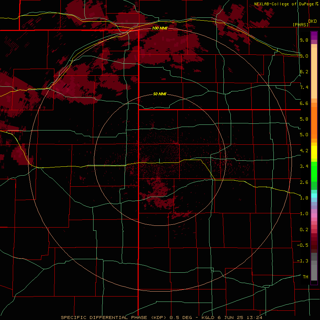Pick the cyan segment of the color bar

click(x=314, y=196)
